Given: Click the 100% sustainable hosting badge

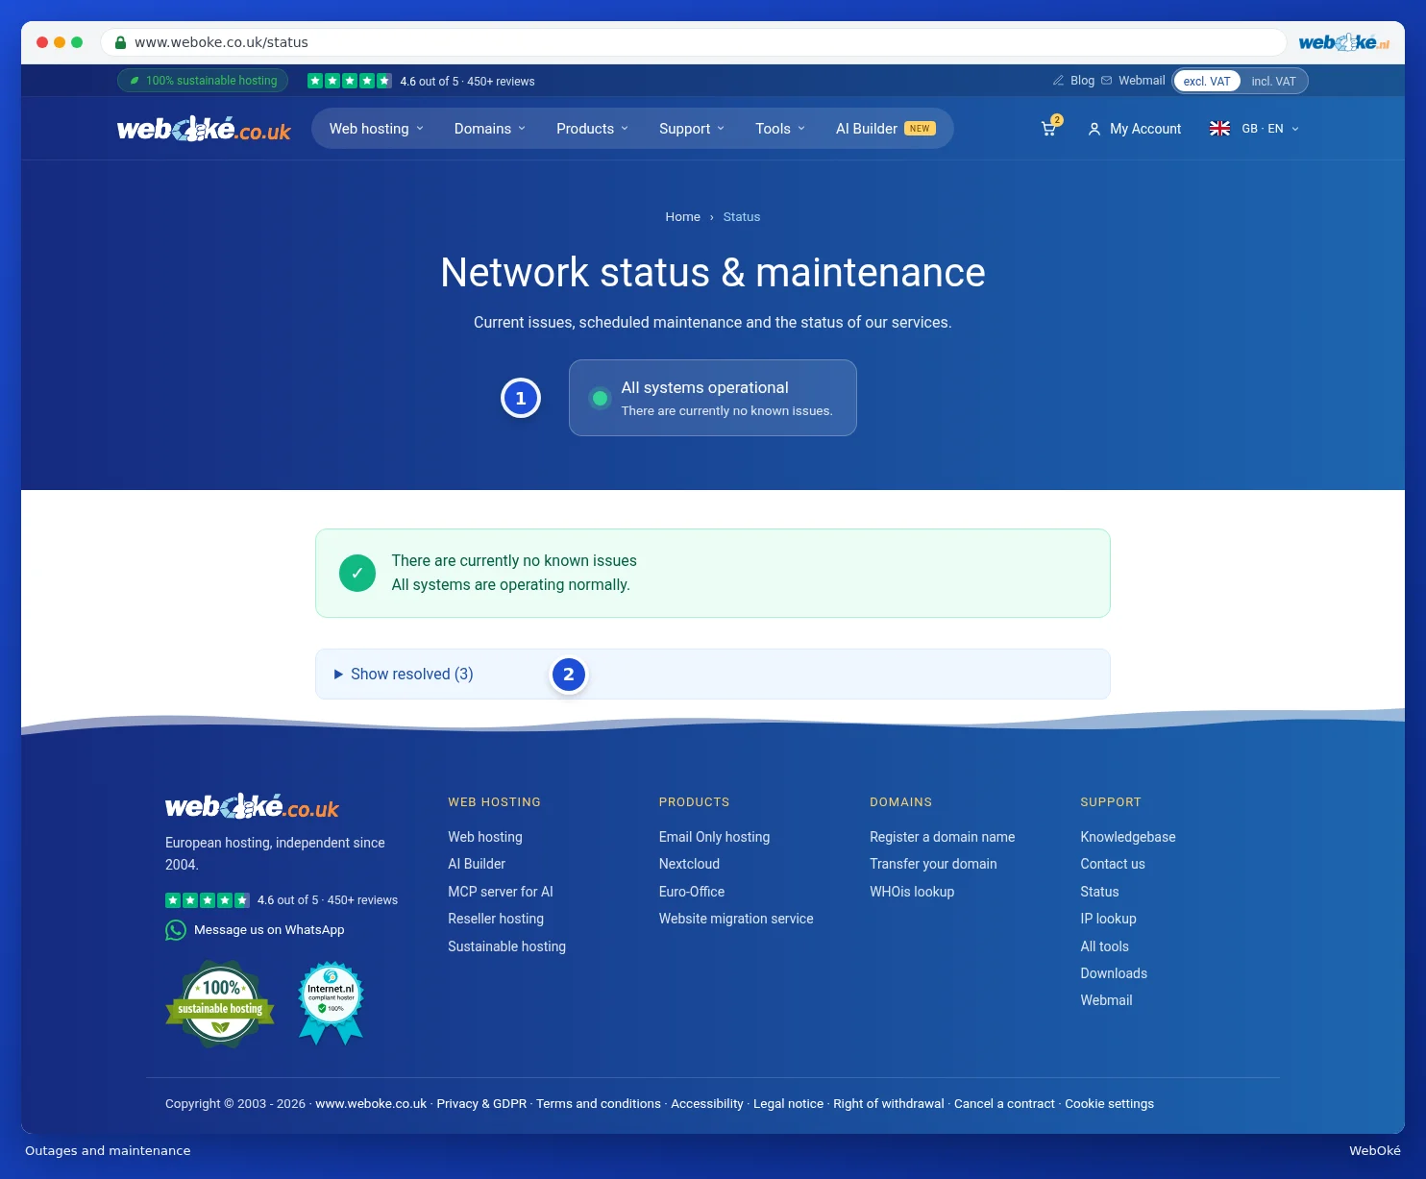Looking at the screenshot, I should [x=220, y=1004].
